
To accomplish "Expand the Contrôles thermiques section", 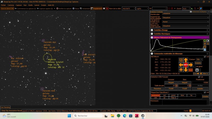I will [152, 34].
